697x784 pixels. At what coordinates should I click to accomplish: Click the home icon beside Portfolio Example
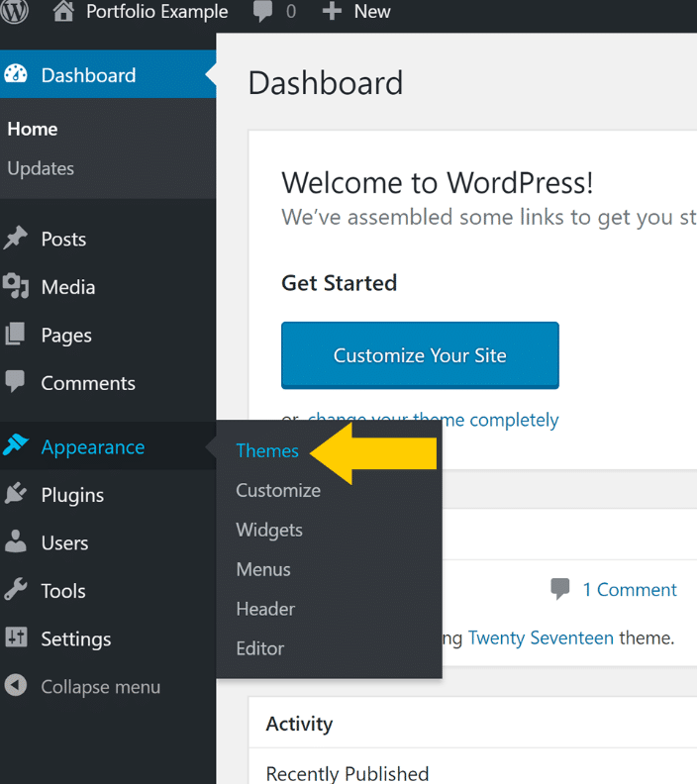[63, 11]
